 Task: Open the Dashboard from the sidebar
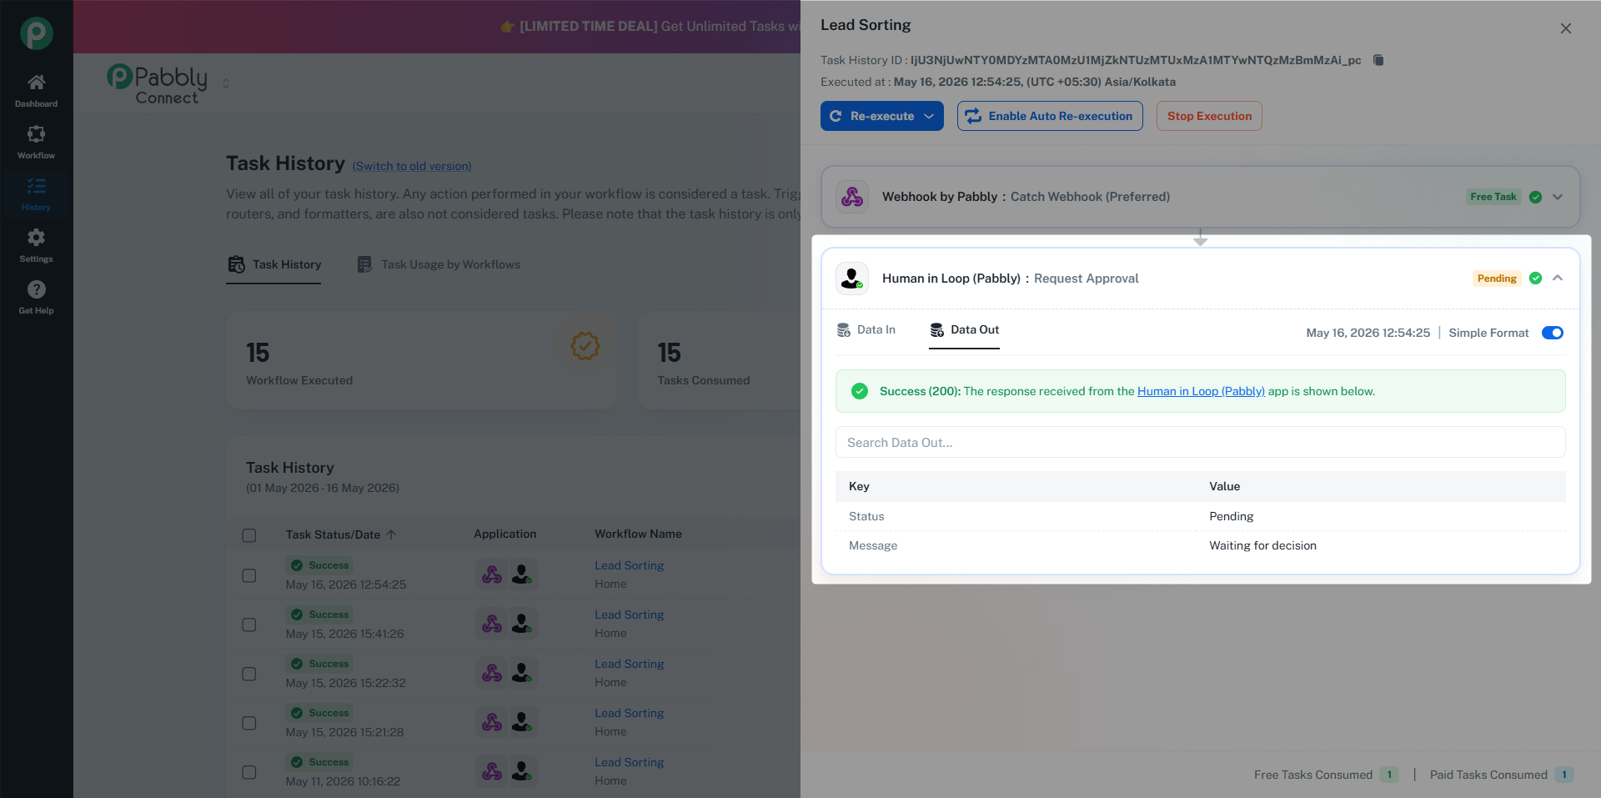coord(36,91)
